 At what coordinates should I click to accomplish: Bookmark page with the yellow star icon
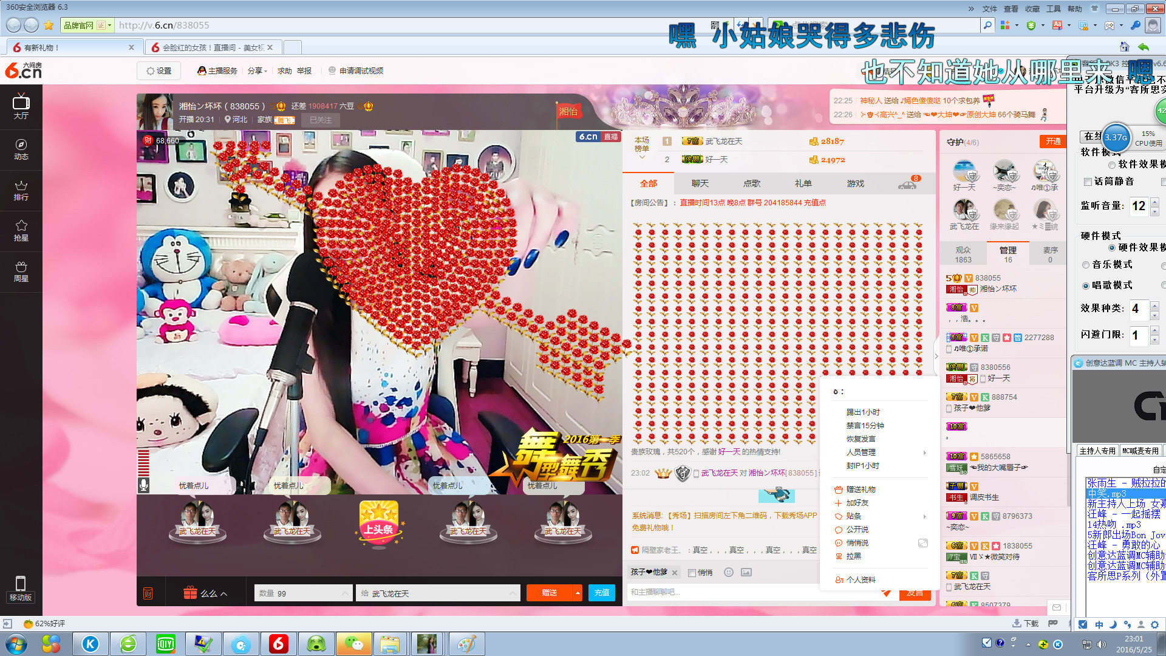coord(49,26)
